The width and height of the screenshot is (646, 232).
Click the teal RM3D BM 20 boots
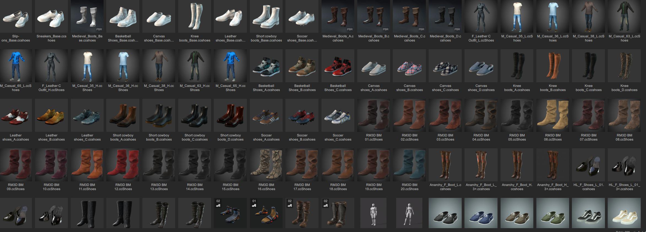coord(410,165)
